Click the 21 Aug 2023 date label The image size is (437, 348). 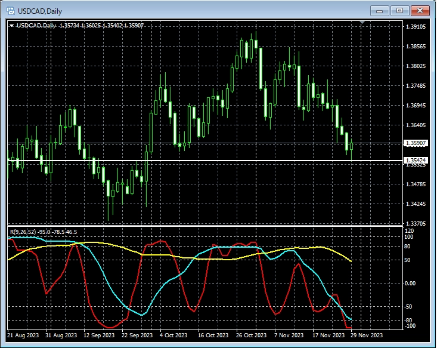tap(23, 335)
